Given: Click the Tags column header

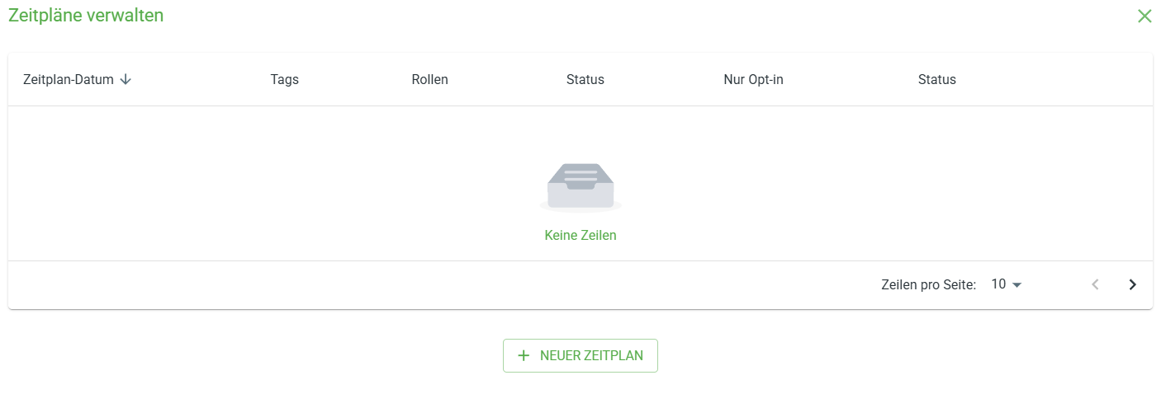Looking at the screenshot, I should [x=285, y=80].
